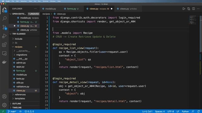Screen dimensions: 202x113
Task: Click the remote window indicator in status bar
Action: pos(3,111)
